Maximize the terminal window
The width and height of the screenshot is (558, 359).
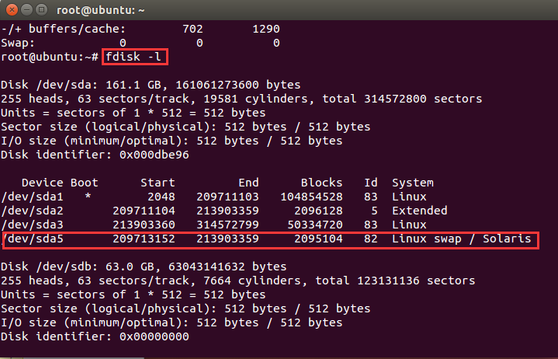pos(42,9)
